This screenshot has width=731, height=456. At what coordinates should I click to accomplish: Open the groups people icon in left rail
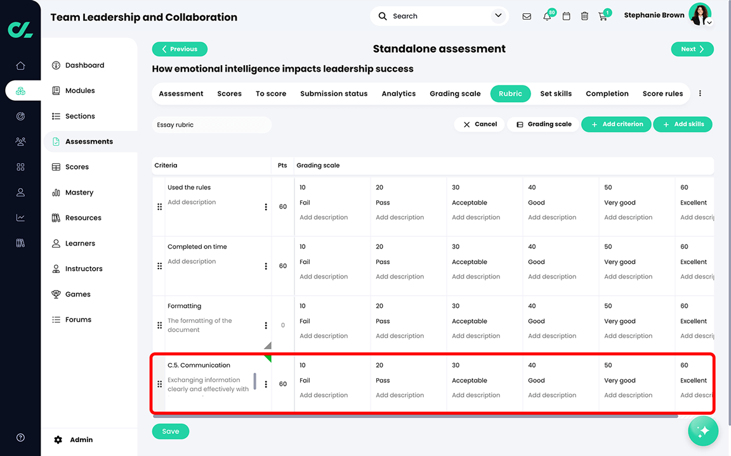pos(20,141)
